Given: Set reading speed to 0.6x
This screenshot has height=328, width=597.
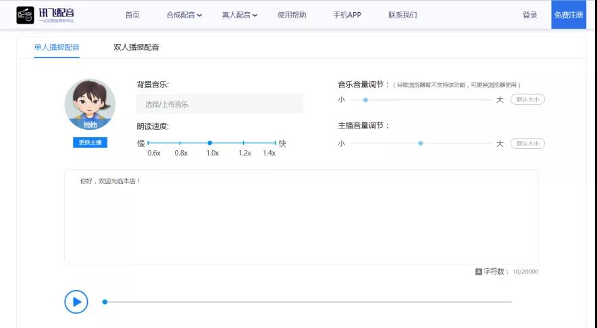Looking at the screenshot, I should pos(149,143).
